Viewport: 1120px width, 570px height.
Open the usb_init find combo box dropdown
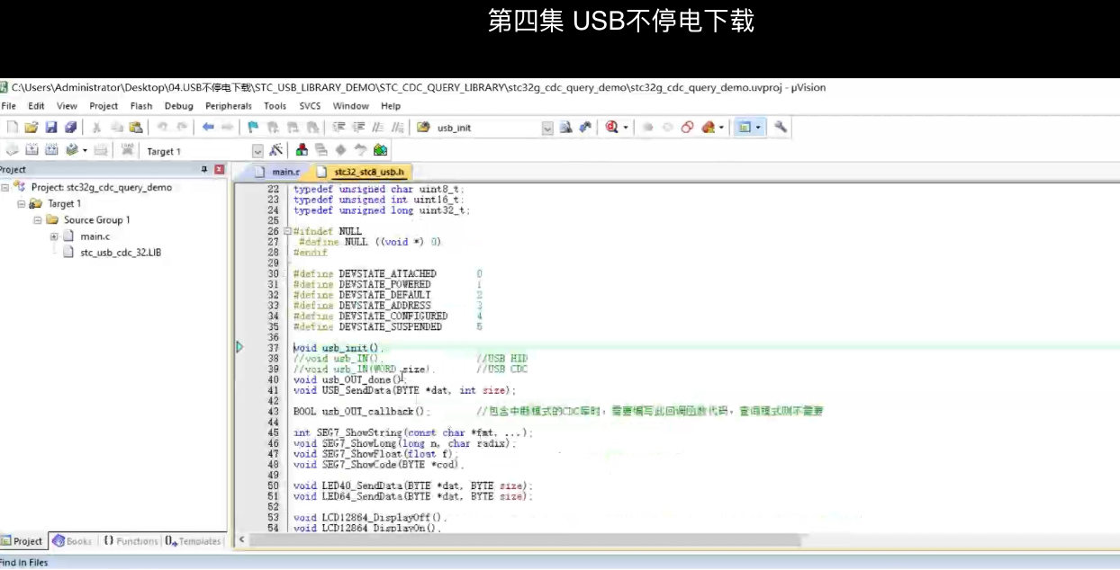(x=547, y=128)
